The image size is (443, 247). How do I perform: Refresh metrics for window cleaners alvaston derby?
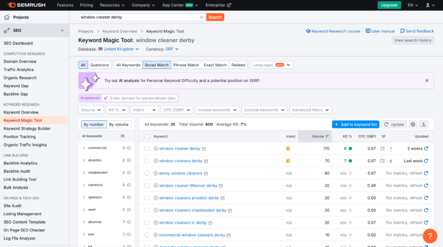[426, 198]
